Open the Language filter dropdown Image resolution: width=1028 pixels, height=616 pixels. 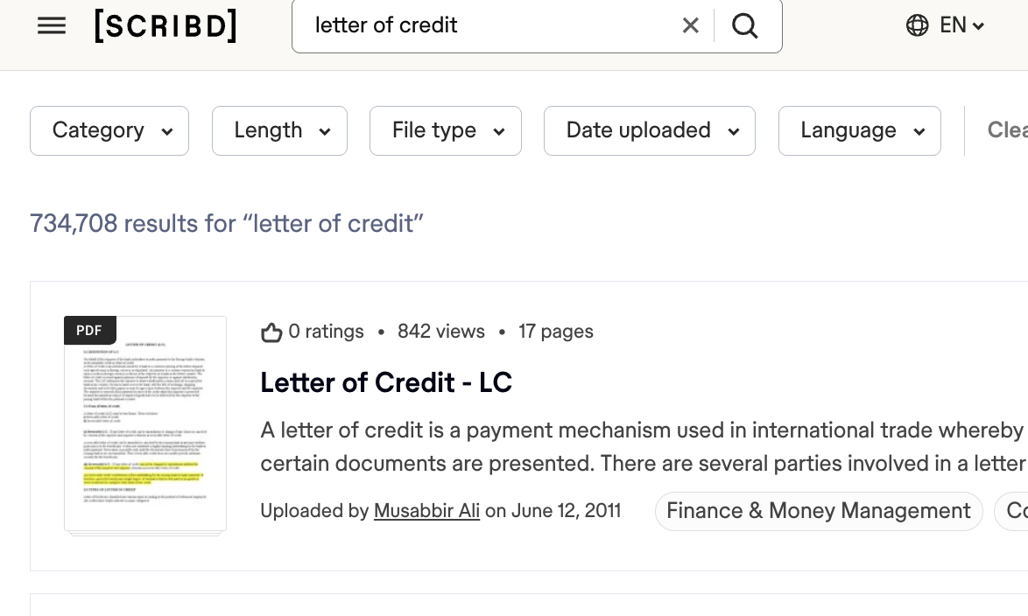tap(859, 130)
